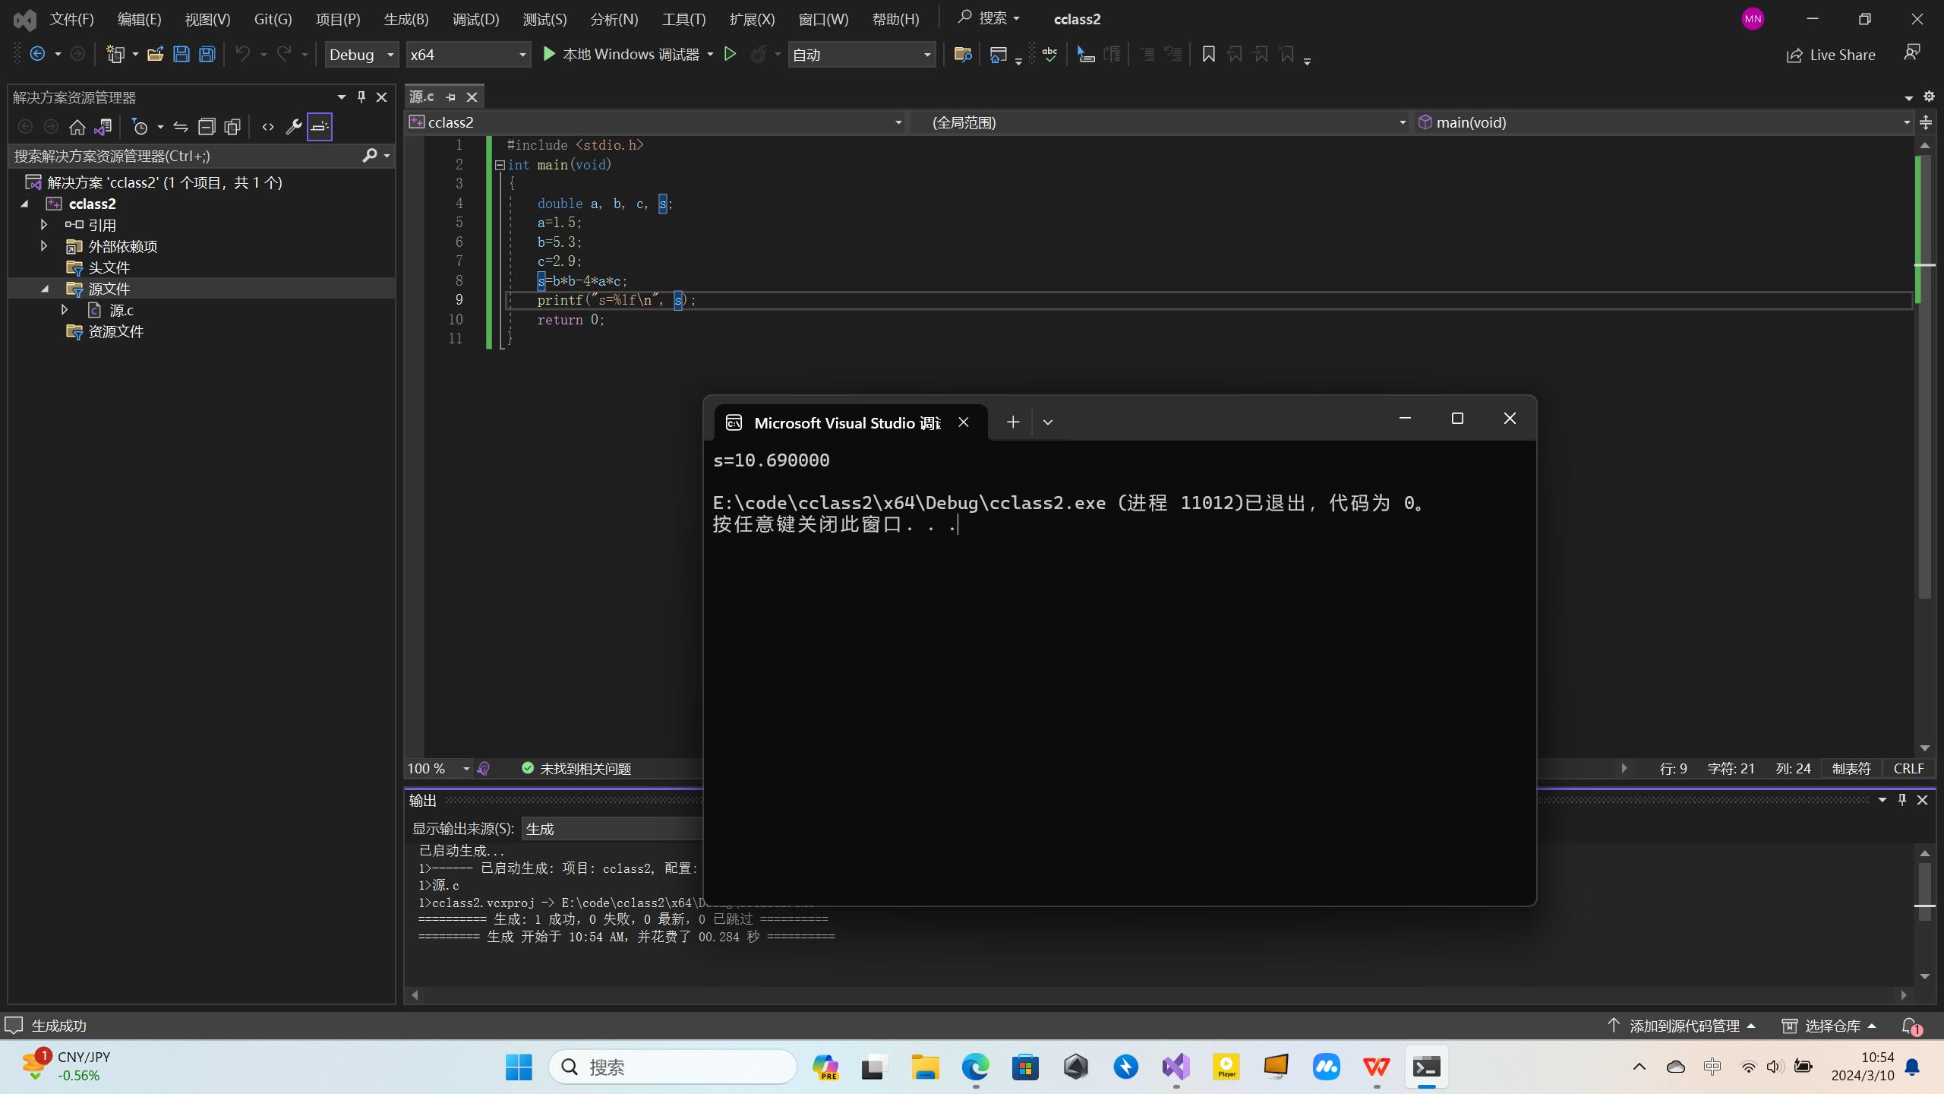Save the current file with Save icon
The image size is (1944, 1094).
(181, 54)
